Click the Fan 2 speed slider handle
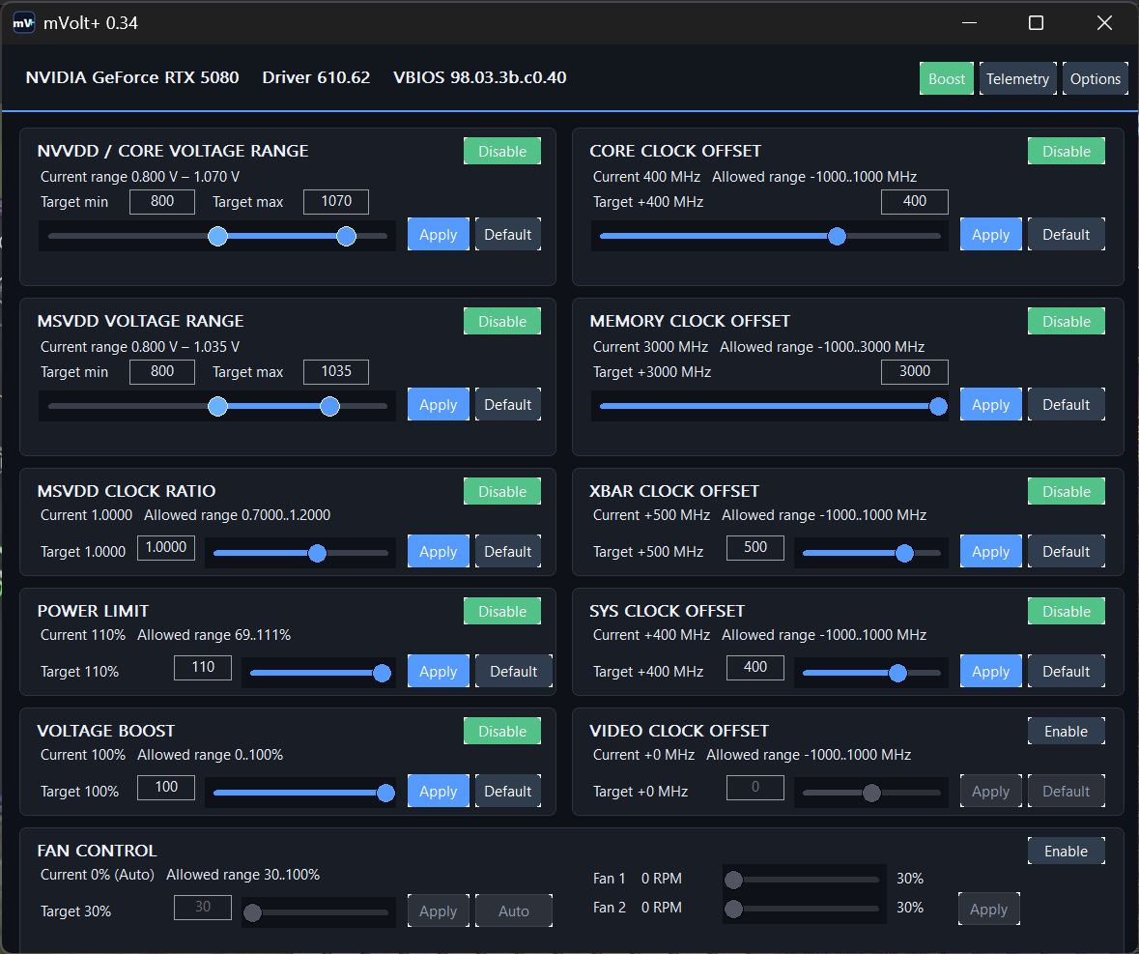Image resolution: width=1139 pixels, height=954 pixels. click(733, 909)
